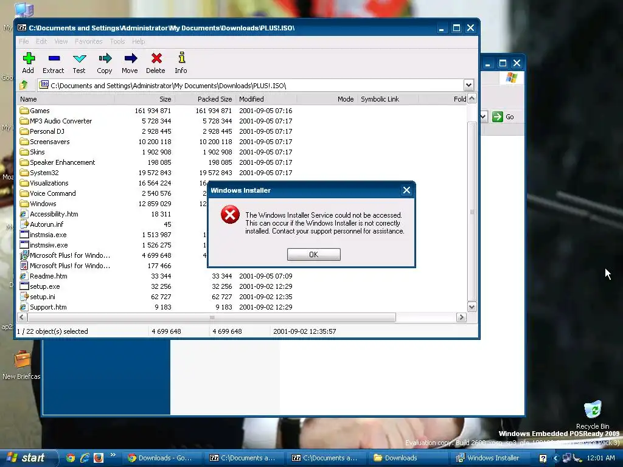Open Internet Explorer from quick launch

click(x=84, y=458)
